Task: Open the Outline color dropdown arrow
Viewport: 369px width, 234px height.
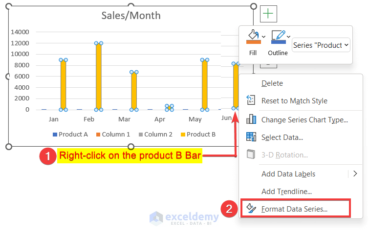Action: [289, 36]
